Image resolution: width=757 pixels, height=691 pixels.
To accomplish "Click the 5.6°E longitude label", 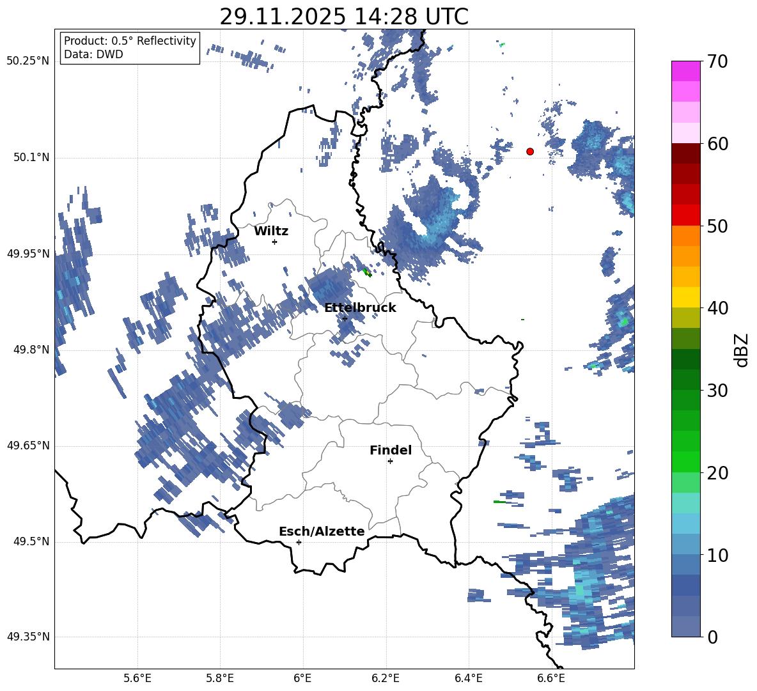I will (137, 678).
